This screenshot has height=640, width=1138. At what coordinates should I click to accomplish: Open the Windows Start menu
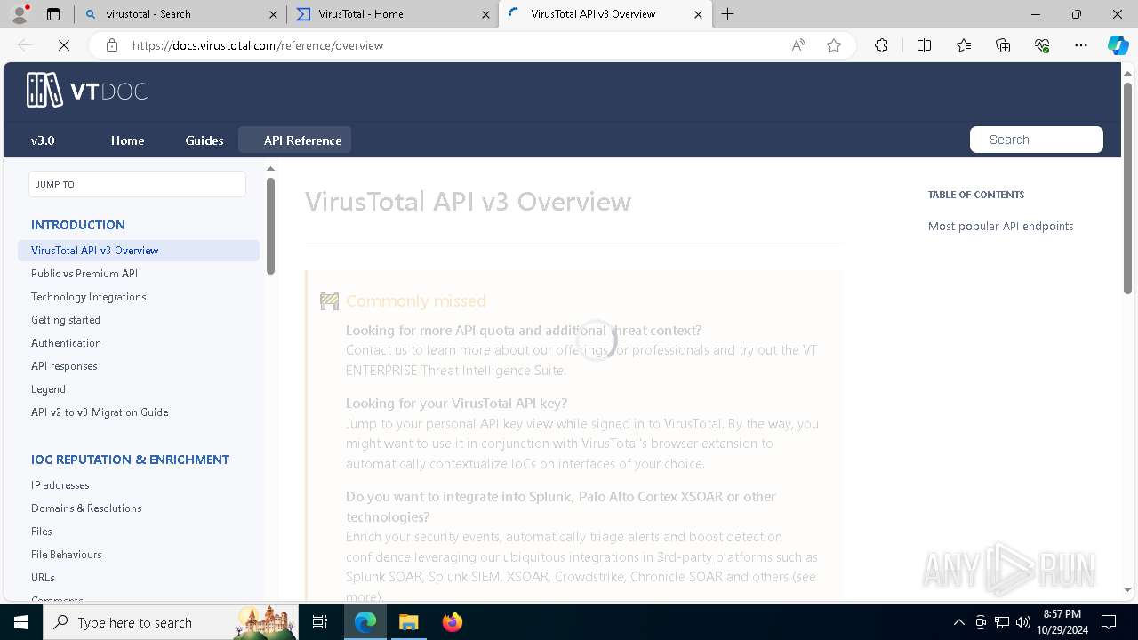(21, 622)
